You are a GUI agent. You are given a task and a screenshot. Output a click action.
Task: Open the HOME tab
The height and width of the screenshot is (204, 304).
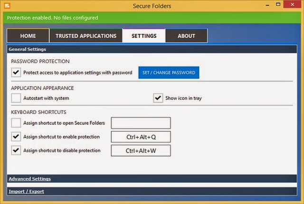click(x=28, y=36)
